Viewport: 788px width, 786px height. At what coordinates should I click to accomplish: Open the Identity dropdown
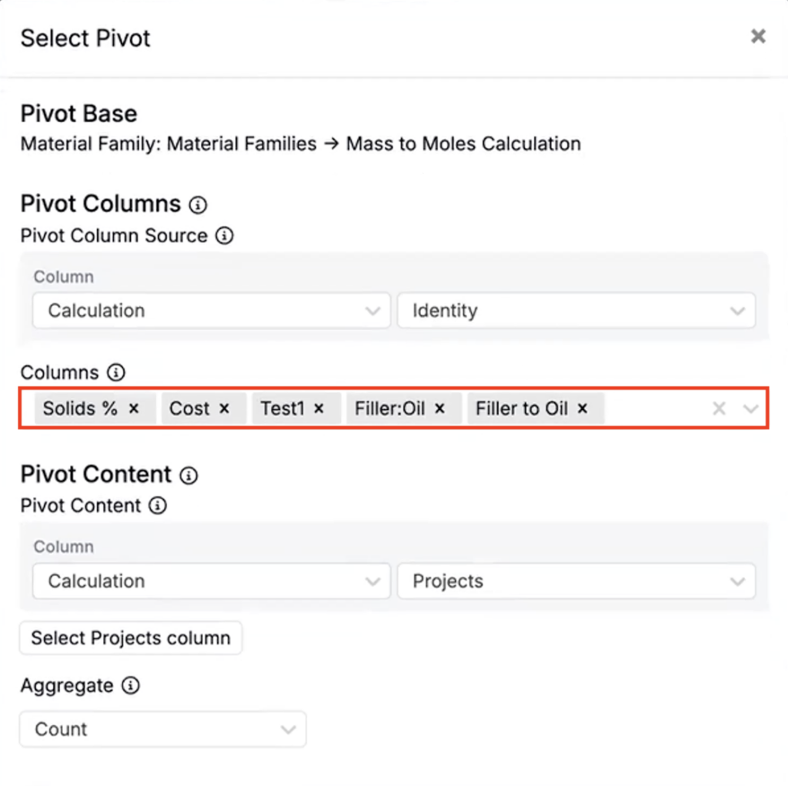point(576,311)
